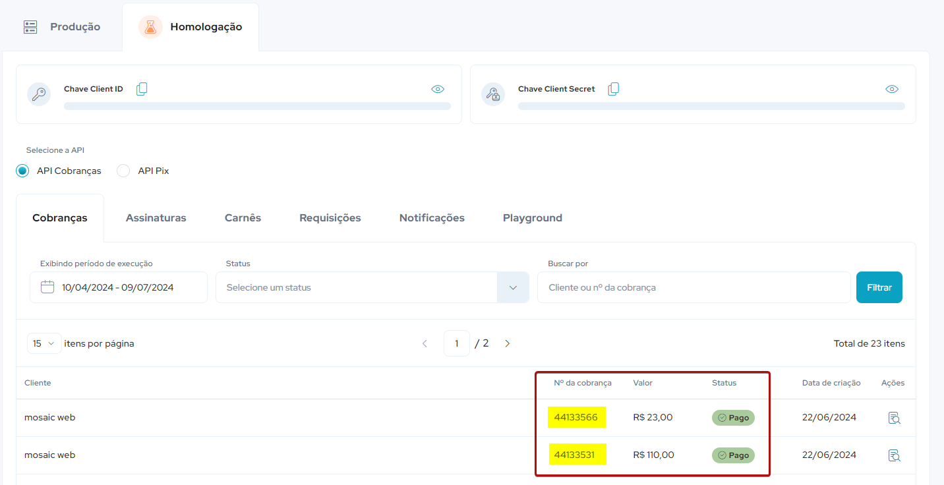The width and height of the screenshot is (944, 485).
Task: Open the Carnês tab
Action: coord(243,218)
